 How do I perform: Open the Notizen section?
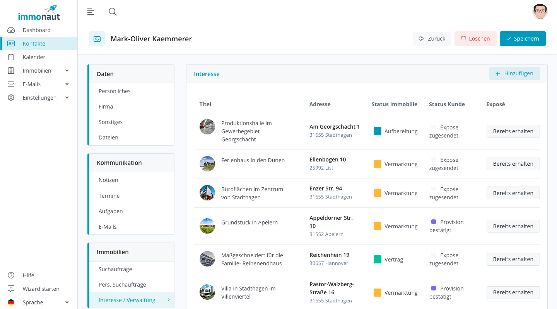click(x=108, y=180)
